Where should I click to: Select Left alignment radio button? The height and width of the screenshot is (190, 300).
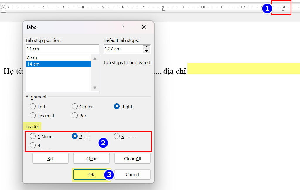(x=33, y=107)
